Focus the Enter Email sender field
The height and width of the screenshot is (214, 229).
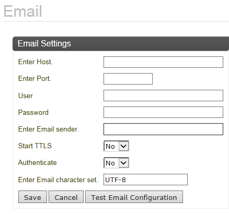point(163,129)
